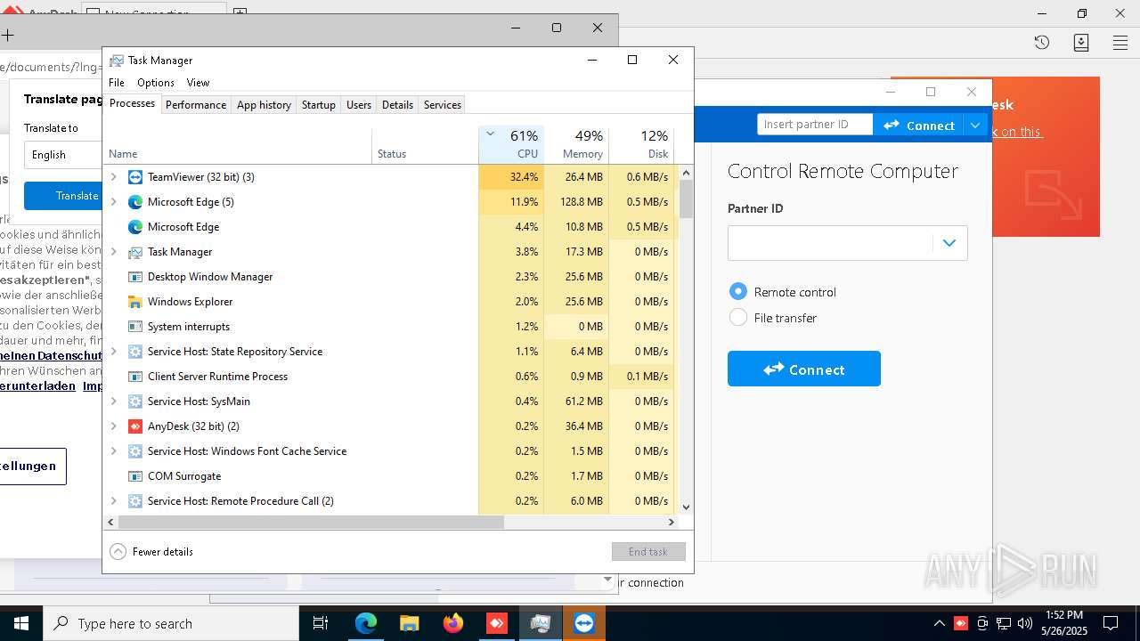Click the AnyDesk (32 bit) process icon
The width and height of the screenshot is (1140, 641).
(x=135, y=426)
